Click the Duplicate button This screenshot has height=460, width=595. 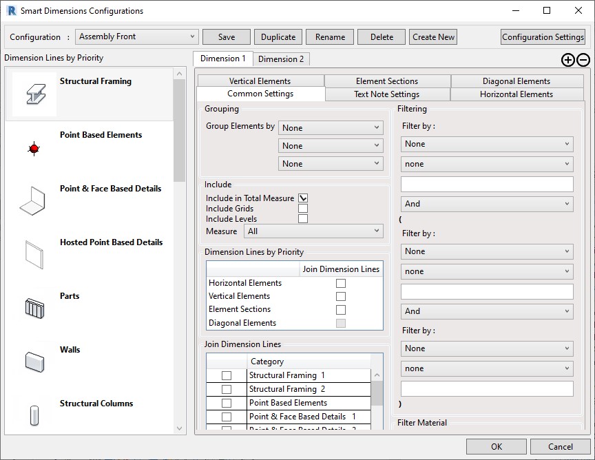(x=278, y=37)
